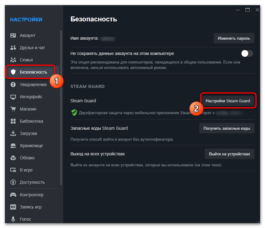265x228 pixels.
Task: Select the Семья settings section
Action: (32, 60)
